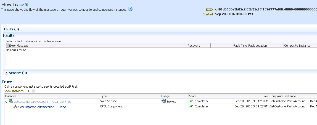317x125 pixels.
Task: Enable the Show Instance IDs checkbox
Action: click(33, 91)
